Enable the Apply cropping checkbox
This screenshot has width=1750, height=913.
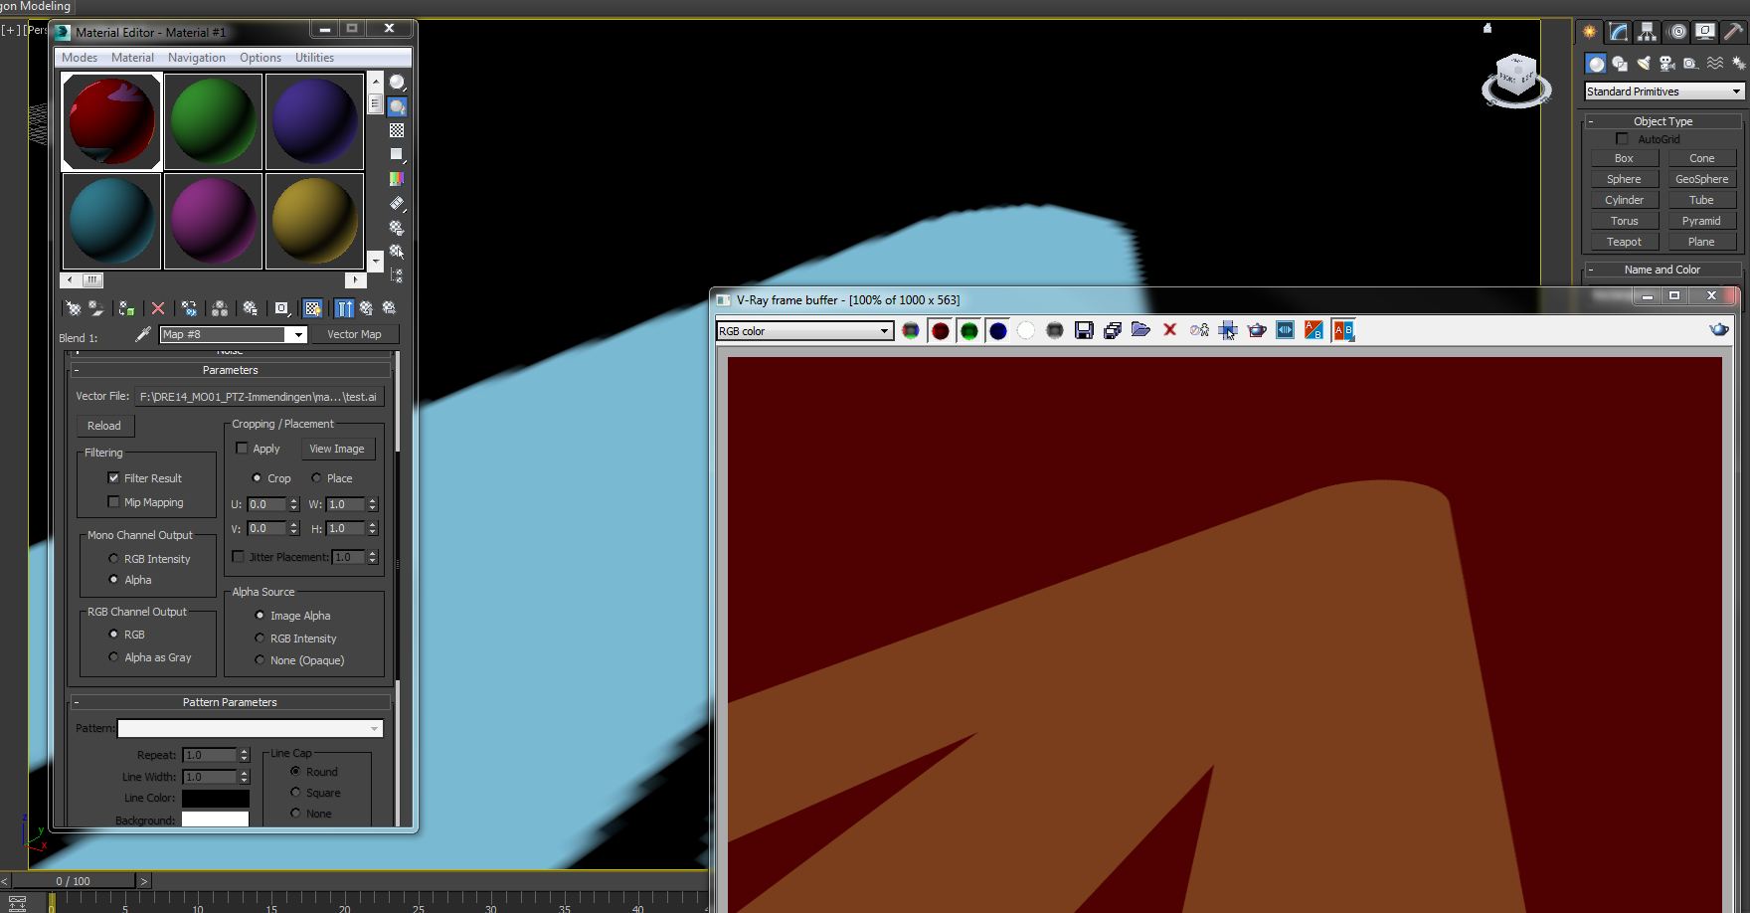[242, 448]
